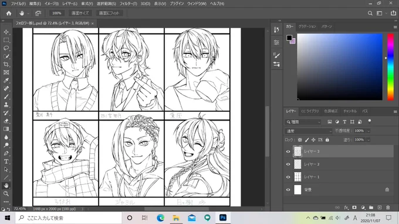Open the フィルター(T) menu
Viewport: 399px width, 224px height.
click(x=129, y=4)
